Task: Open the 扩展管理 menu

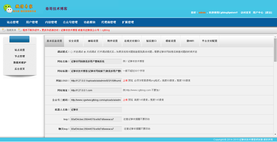Action: click(128, 22)
